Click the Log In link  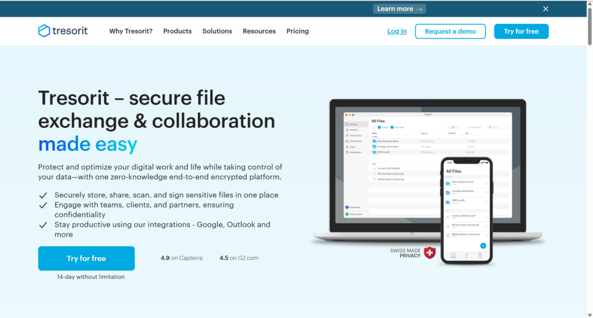tap(397, 31)
